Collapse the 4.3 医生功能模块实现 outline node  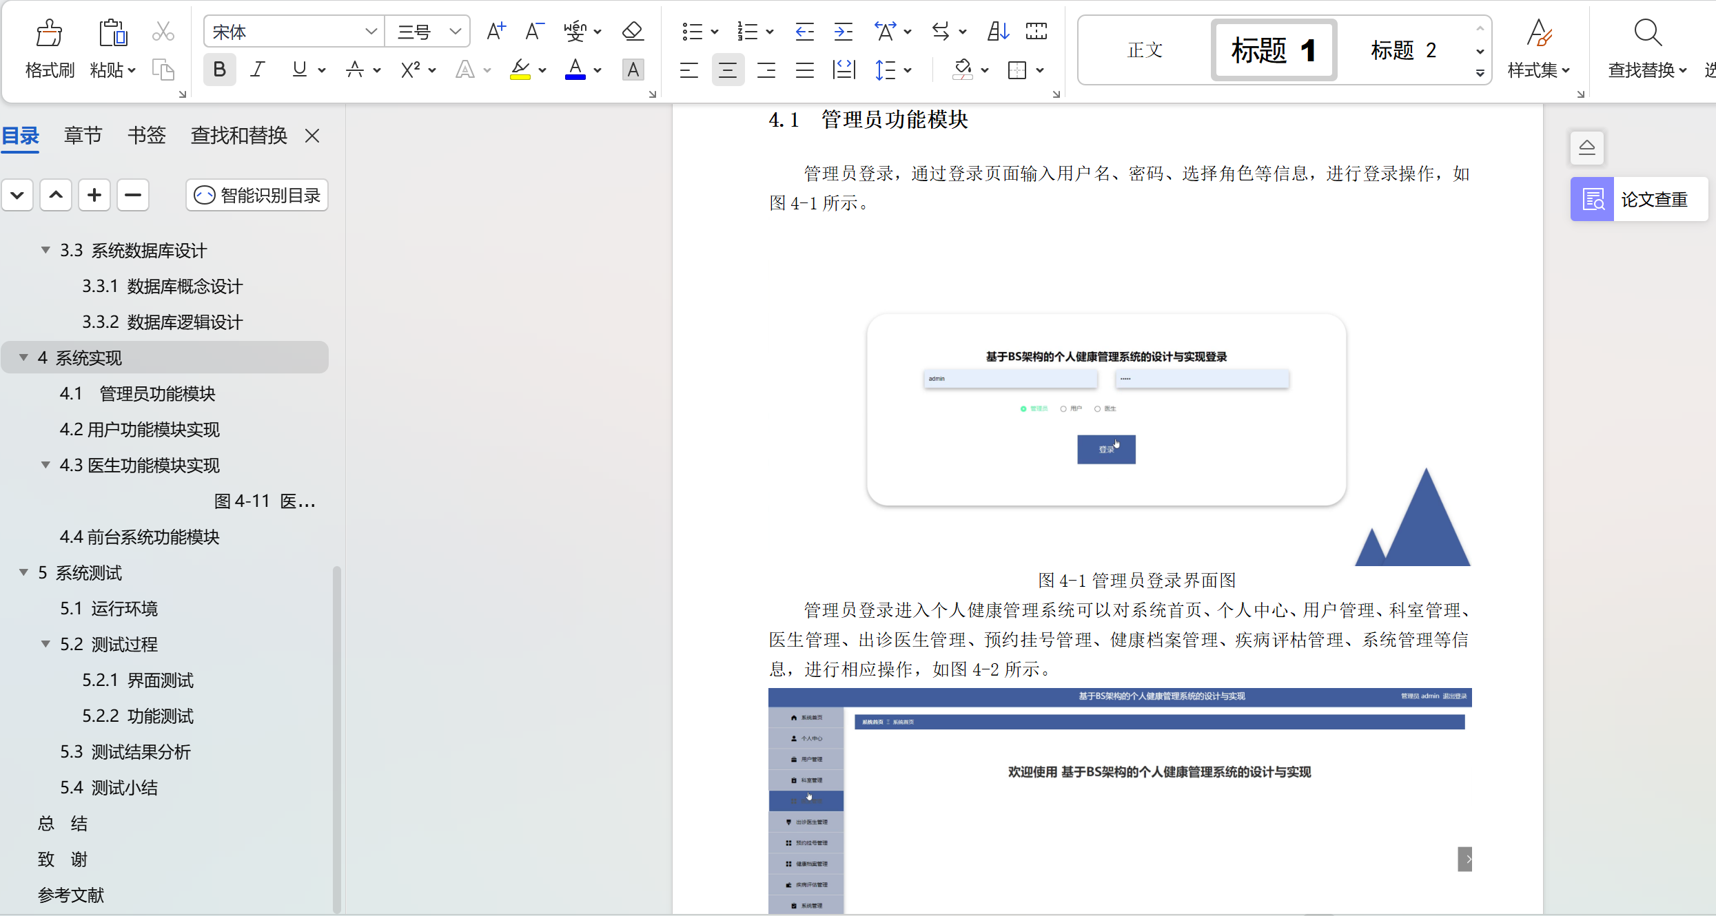(x=45, y=465)
